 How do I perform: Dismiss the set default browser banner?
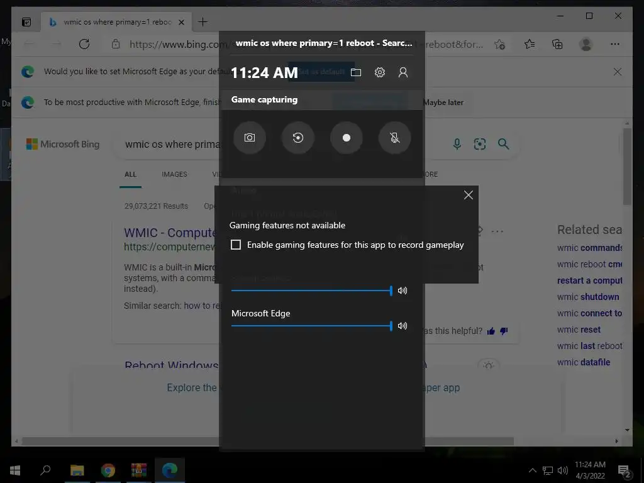[x=618, y=72]
